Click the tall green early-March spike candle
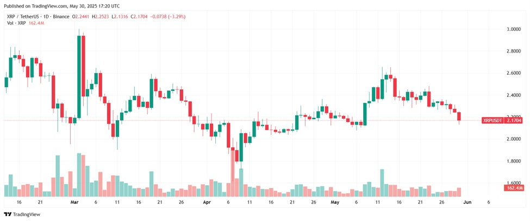 (x=79, y=77)
